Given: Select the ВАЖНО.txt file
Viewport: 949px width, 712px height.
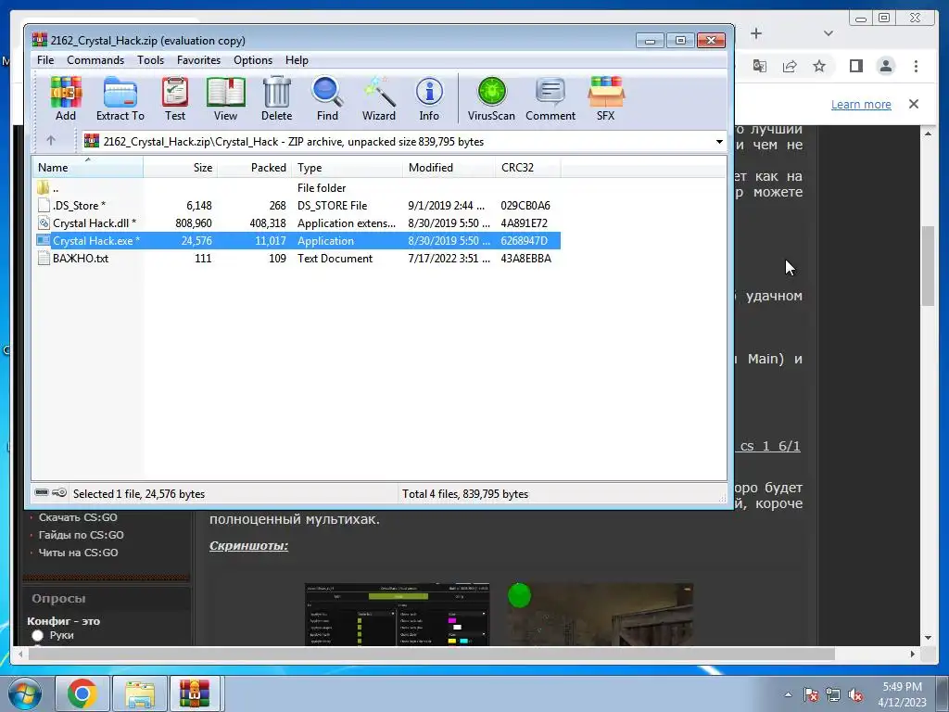Looking at the screenshot, I should (297, 258).
